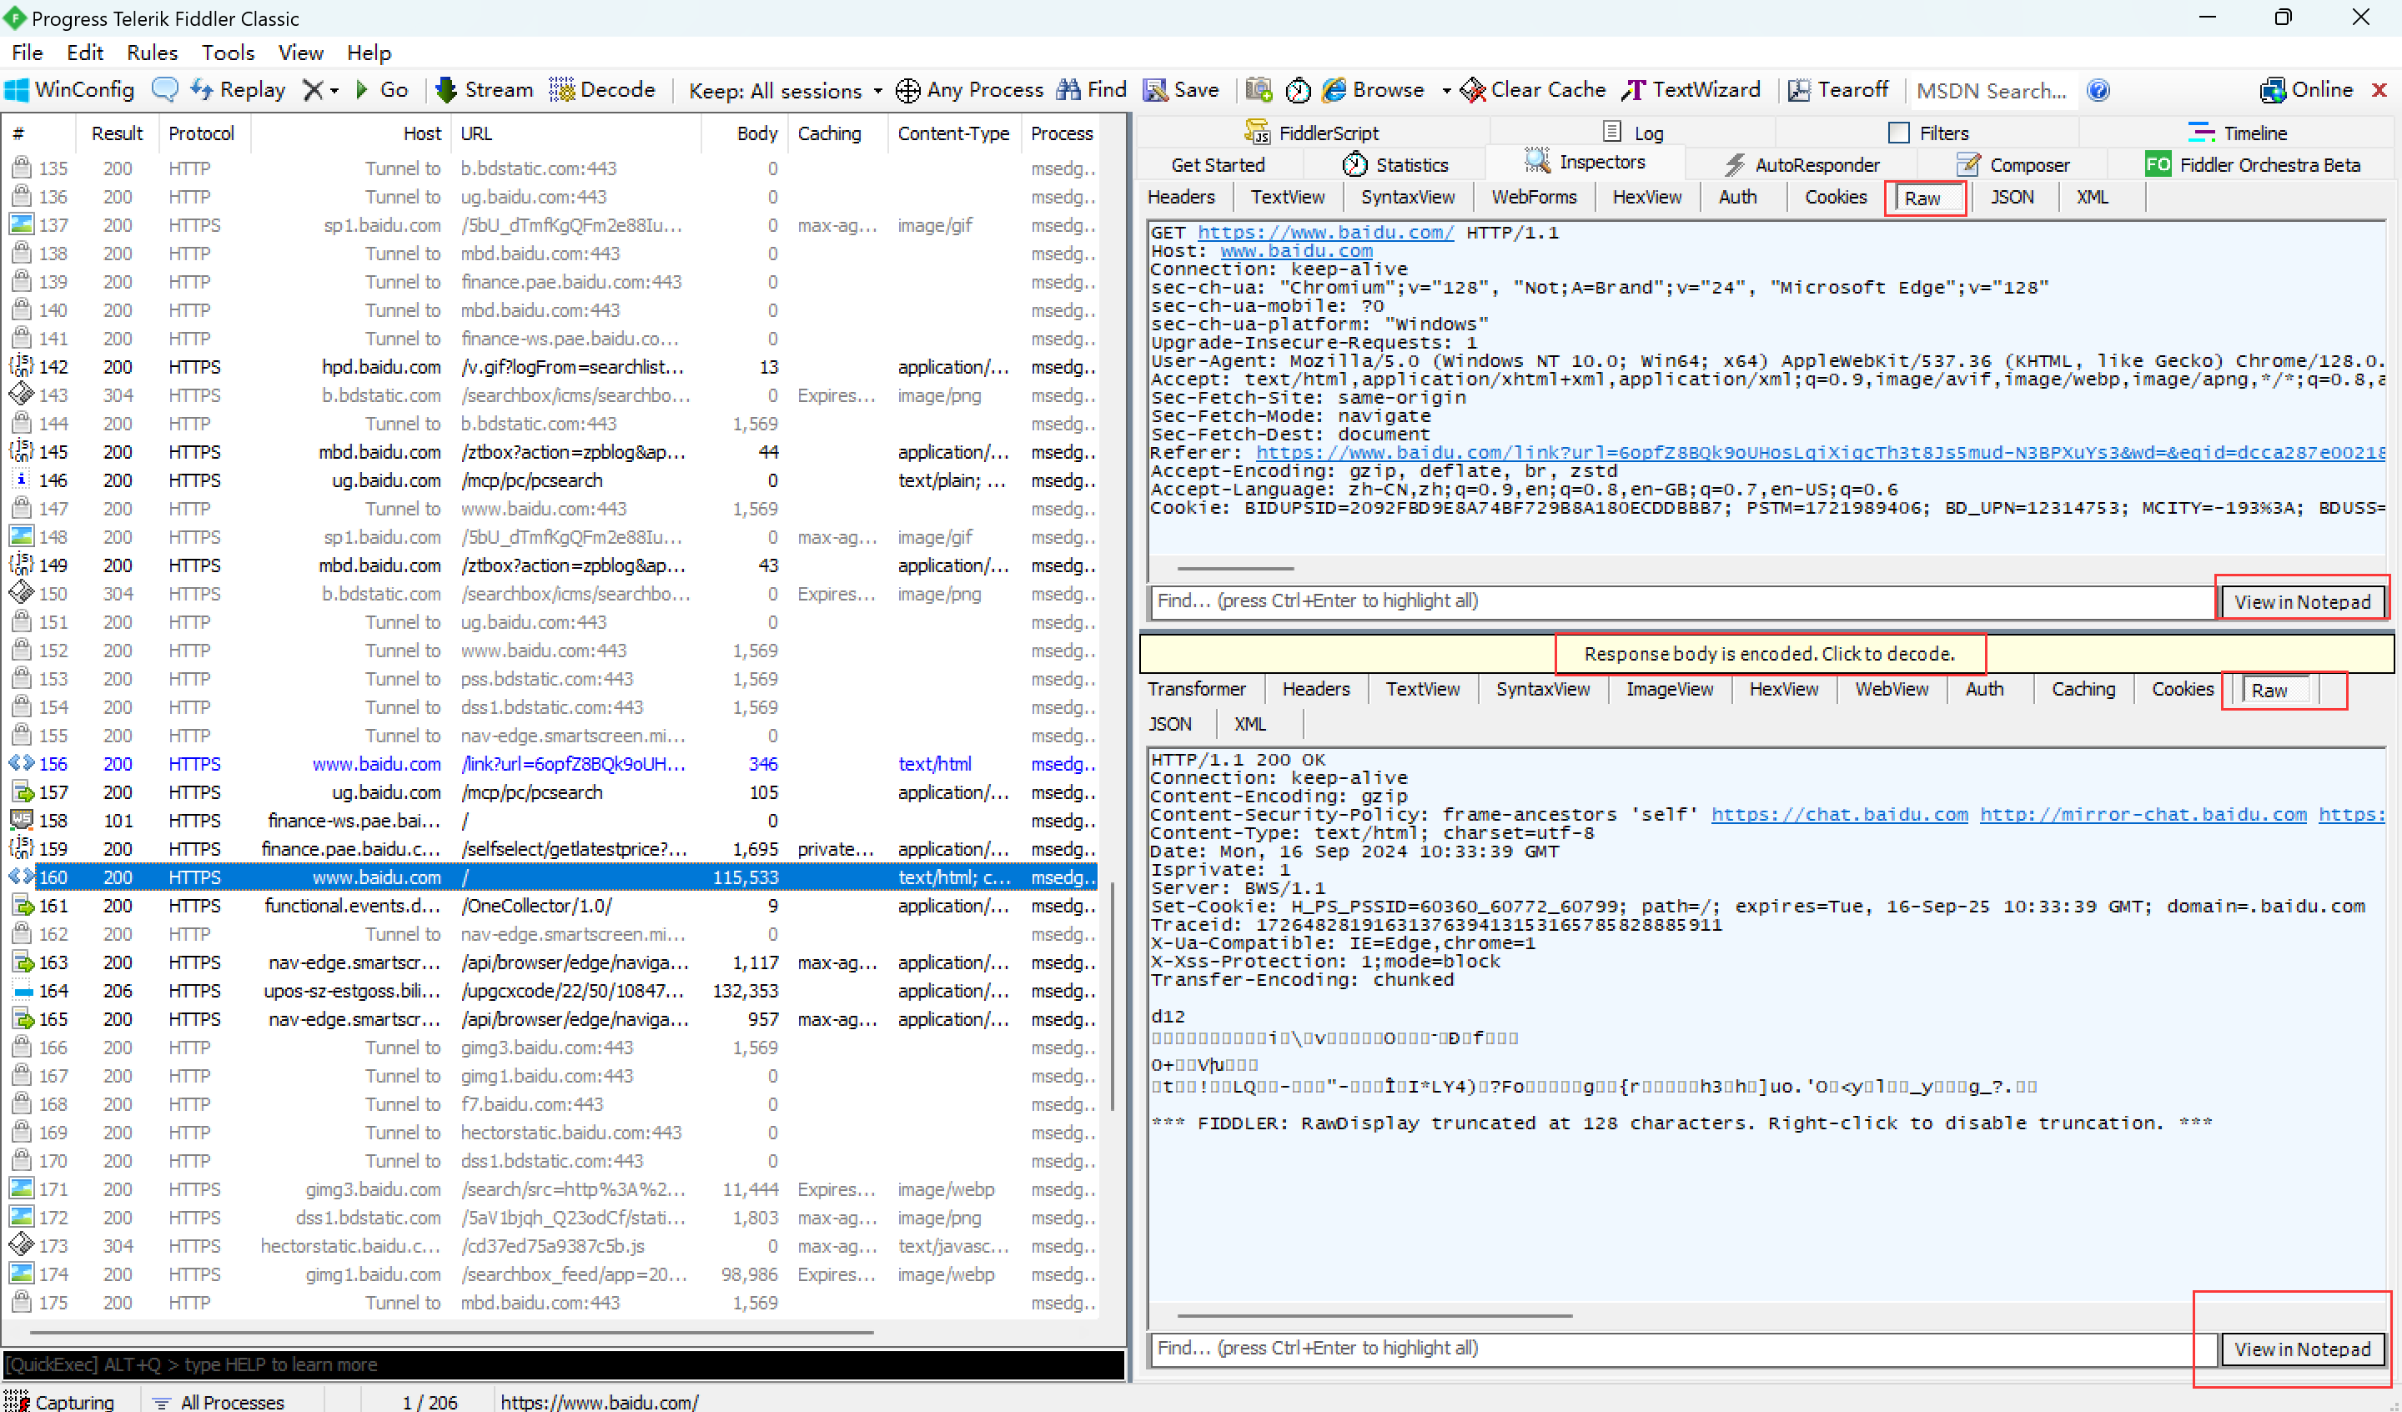
Task: Open Find sessions binoculars tool
Action: tap(1093, 89)
